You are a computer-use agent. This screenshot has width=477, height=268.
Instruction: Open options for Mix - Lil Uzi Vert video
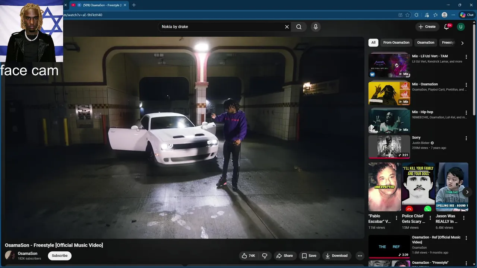click(466, 57)
